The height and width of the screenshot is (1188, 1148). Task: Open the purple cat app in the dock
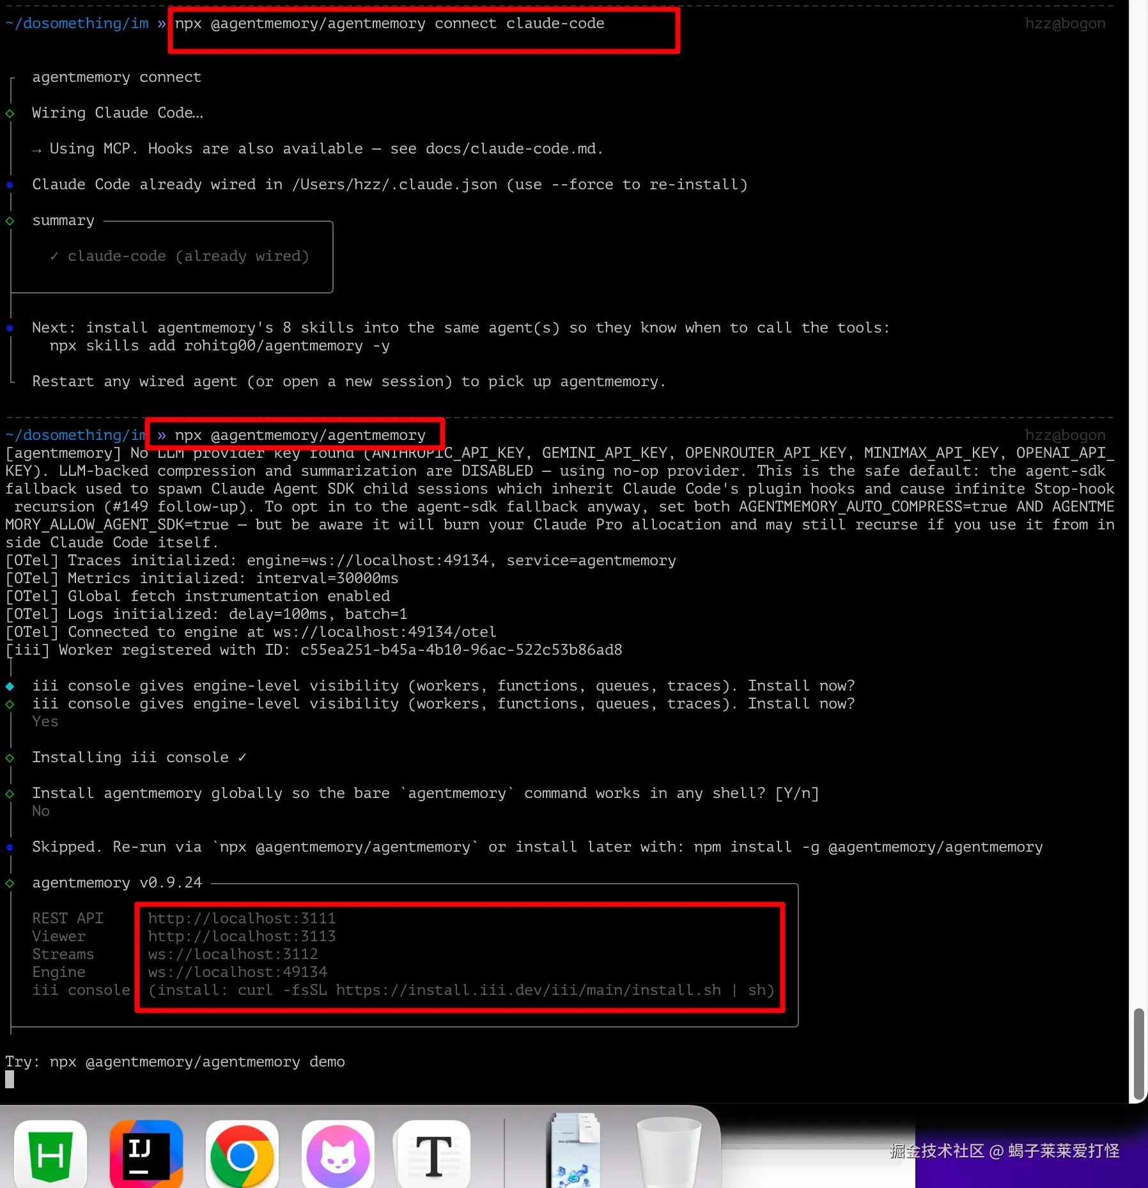338,1155
